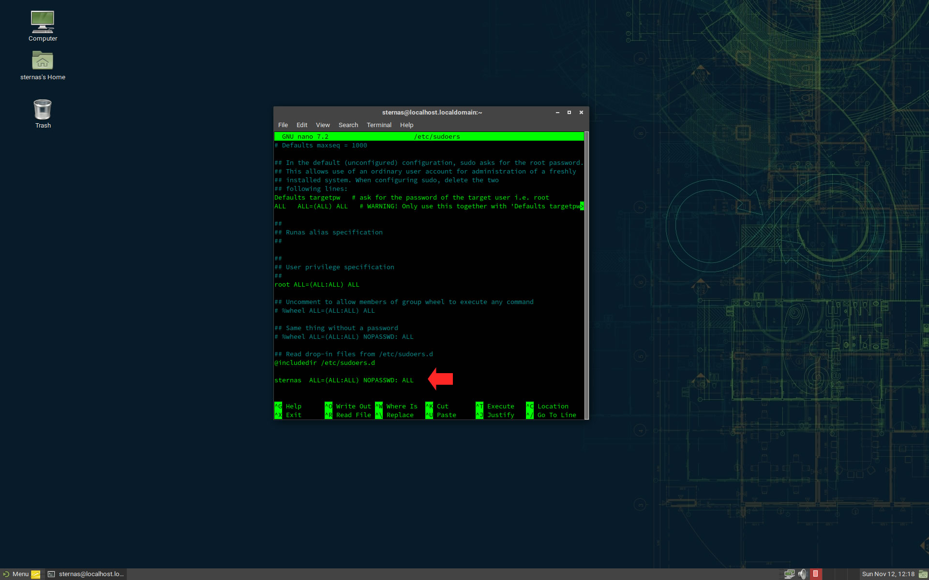Click the yellow launcher icon beside Menu
The image size is (929, 580).
pyautogui.click(x=36, y=574)
